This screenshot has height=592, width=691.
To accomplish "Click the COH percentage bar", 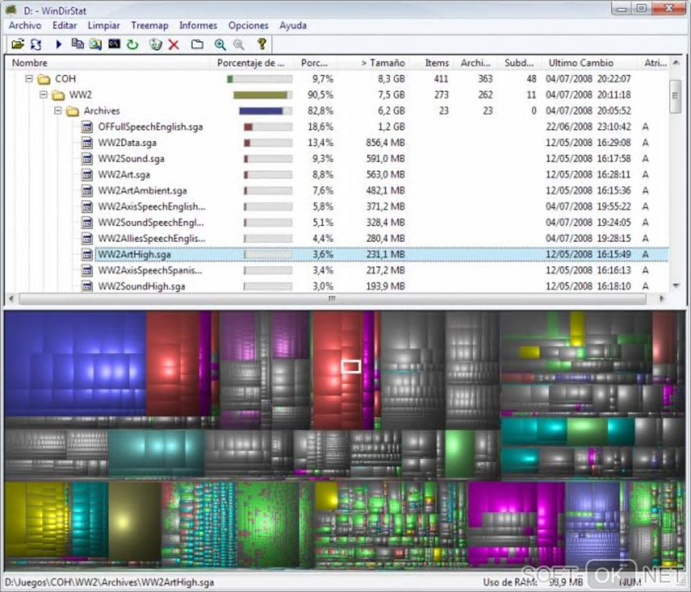I will [259, 79].
